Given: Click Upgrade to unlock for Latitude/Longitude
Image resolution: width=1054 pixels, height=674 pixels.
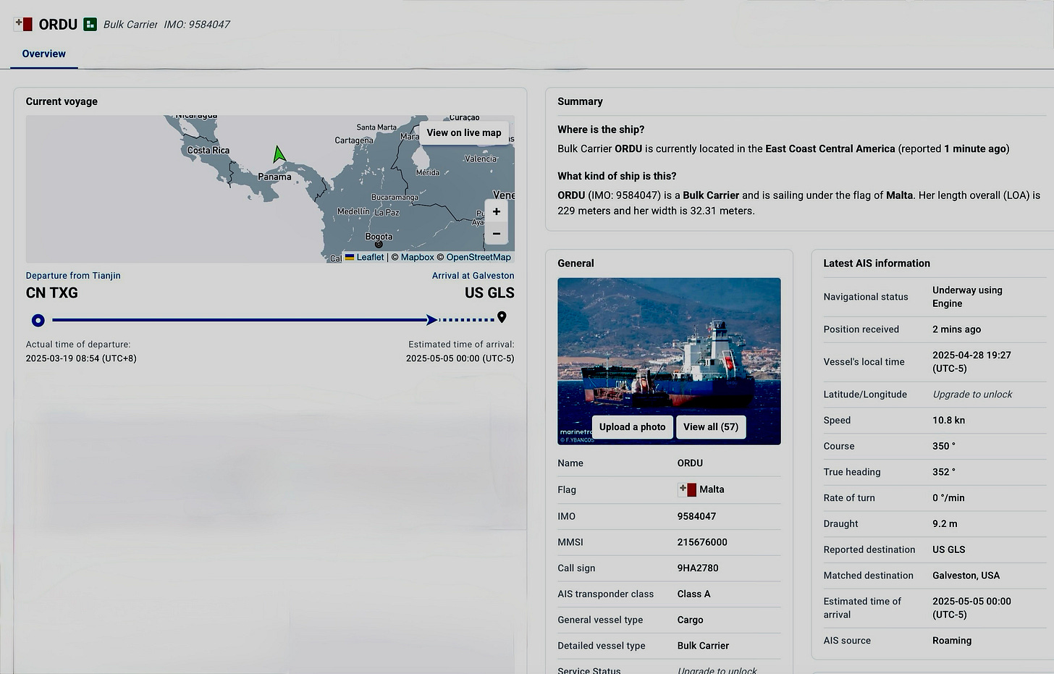Looking at the screenshot, I should pos(972,395).
